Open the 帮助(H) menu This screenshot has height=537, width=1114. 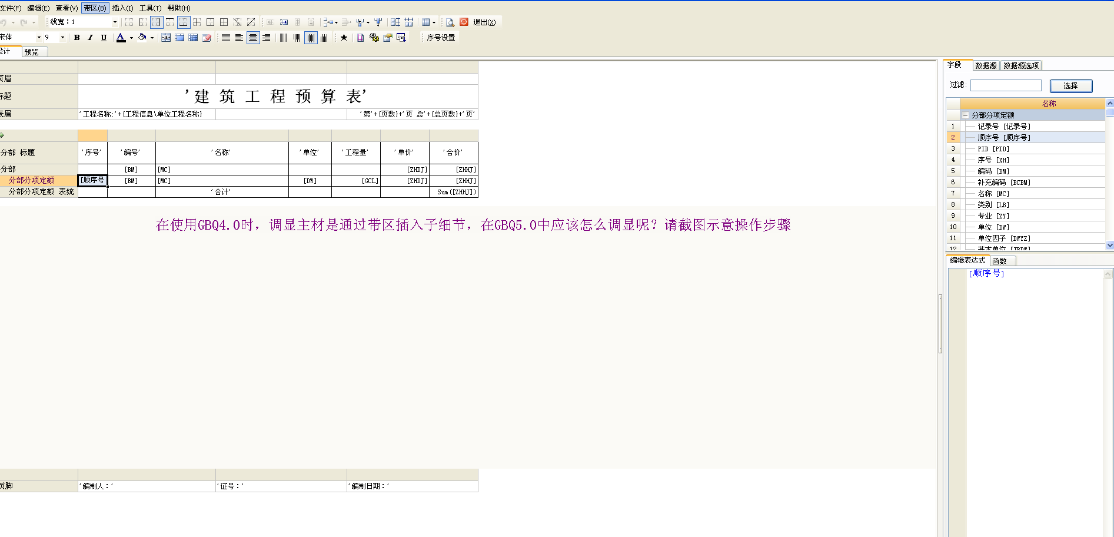(179, 8)
